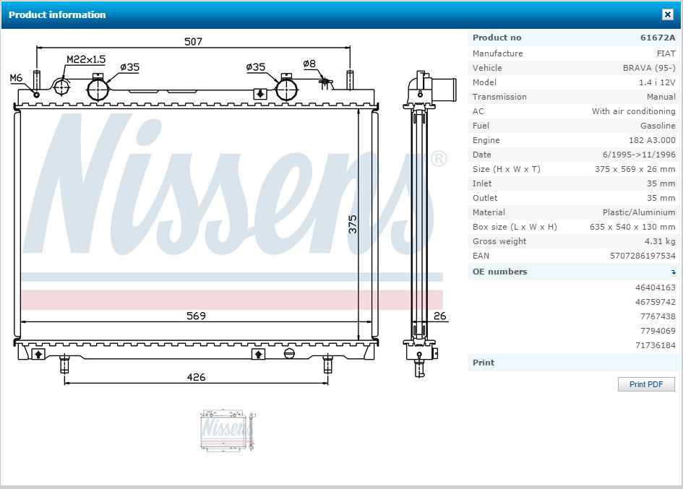This screenshot has width=683, height=489.
Task: Close the Product information dialog
Action: (667, 14)
